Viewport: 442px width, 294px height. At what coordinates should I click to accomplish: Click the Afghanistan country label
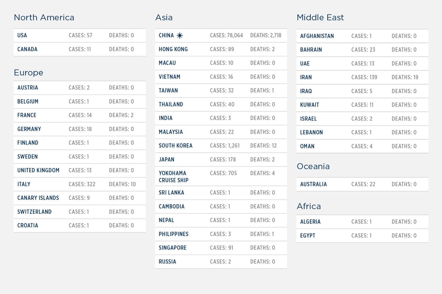[x=317, y=36]
